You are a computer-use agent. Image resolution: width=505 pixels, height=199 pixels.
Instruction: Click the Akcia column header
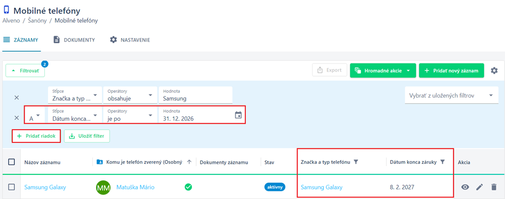(x=464, y=162)
